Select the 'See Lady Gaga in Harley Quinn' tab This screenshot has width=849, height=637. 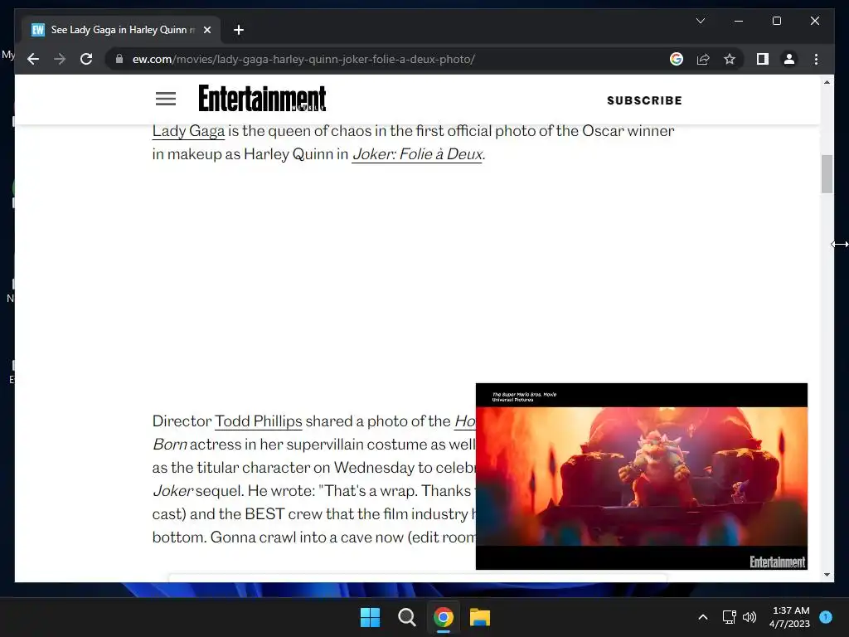pyautogui.click(x=121, y=30)
